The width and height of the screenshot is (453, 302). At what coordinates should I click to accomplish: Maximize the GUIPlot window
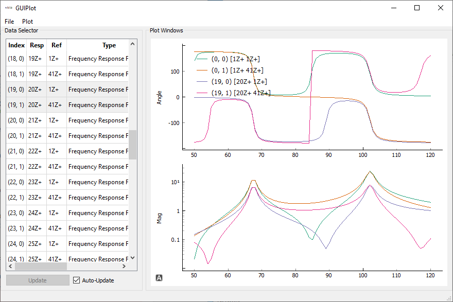417,8
